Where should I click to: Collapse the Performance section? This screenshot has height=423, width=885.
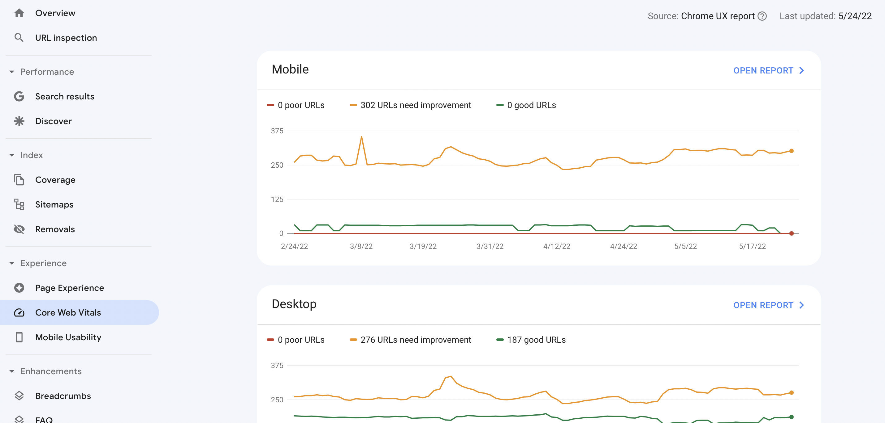click(x=12, y=72)
